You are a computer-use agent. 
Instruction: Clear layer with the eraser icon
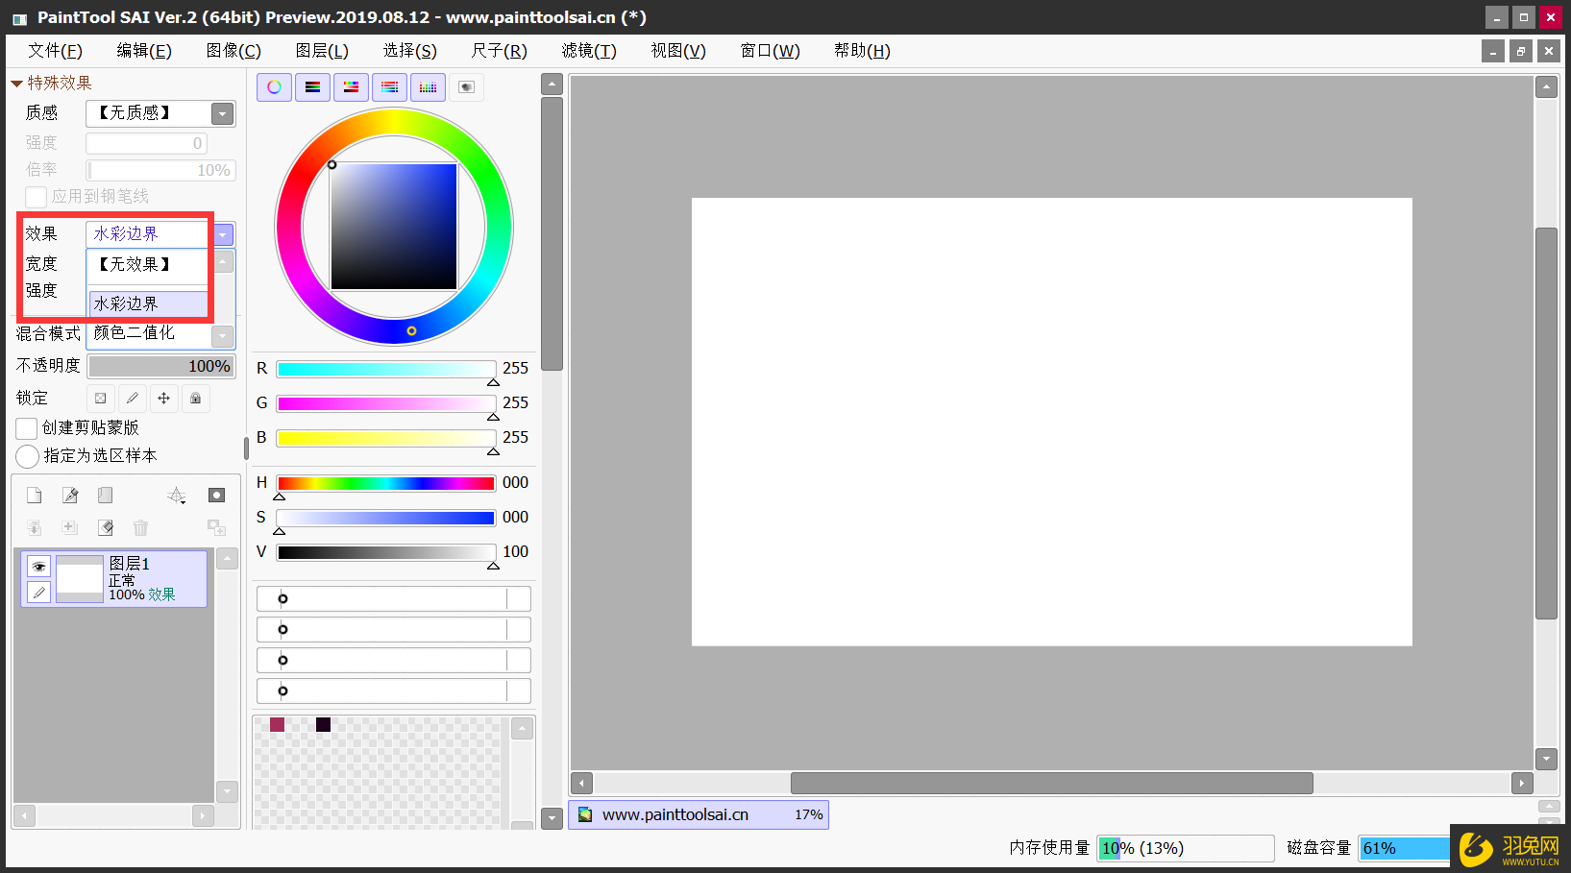click(106, 527)
